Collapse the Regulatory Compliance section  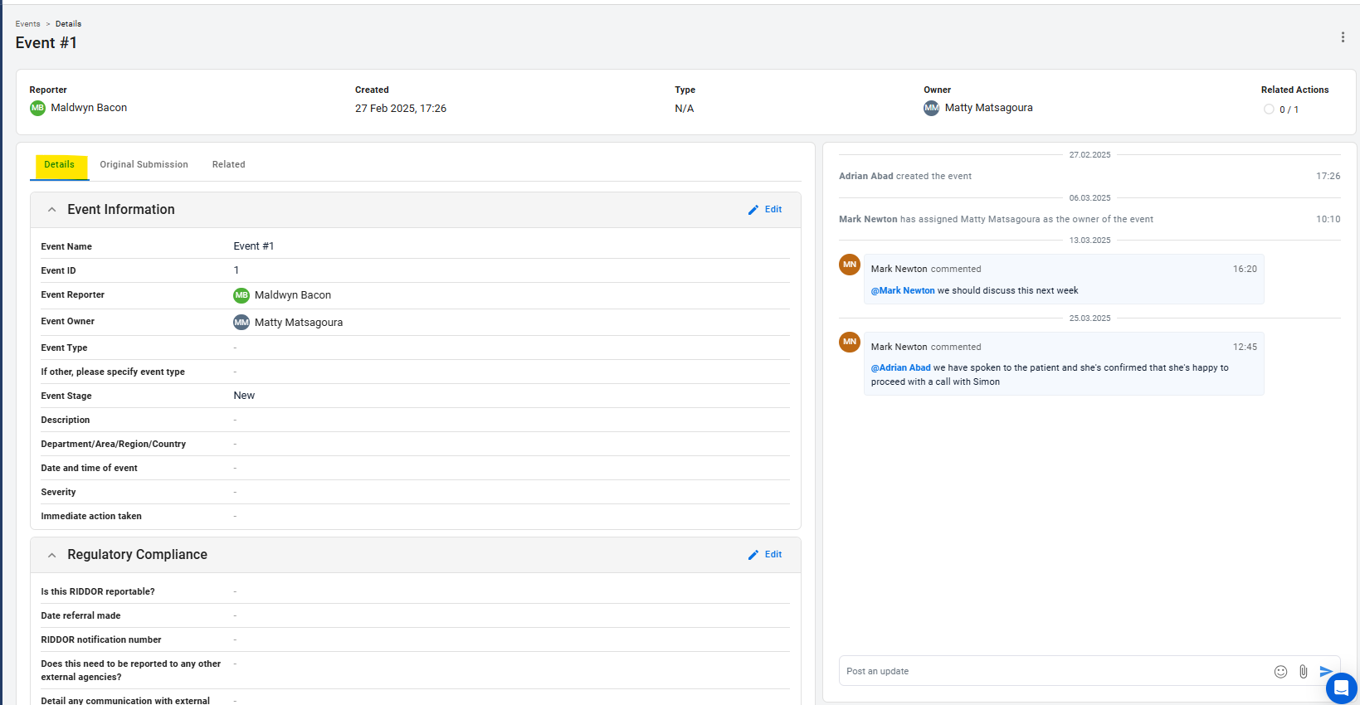tap(51, 555)
